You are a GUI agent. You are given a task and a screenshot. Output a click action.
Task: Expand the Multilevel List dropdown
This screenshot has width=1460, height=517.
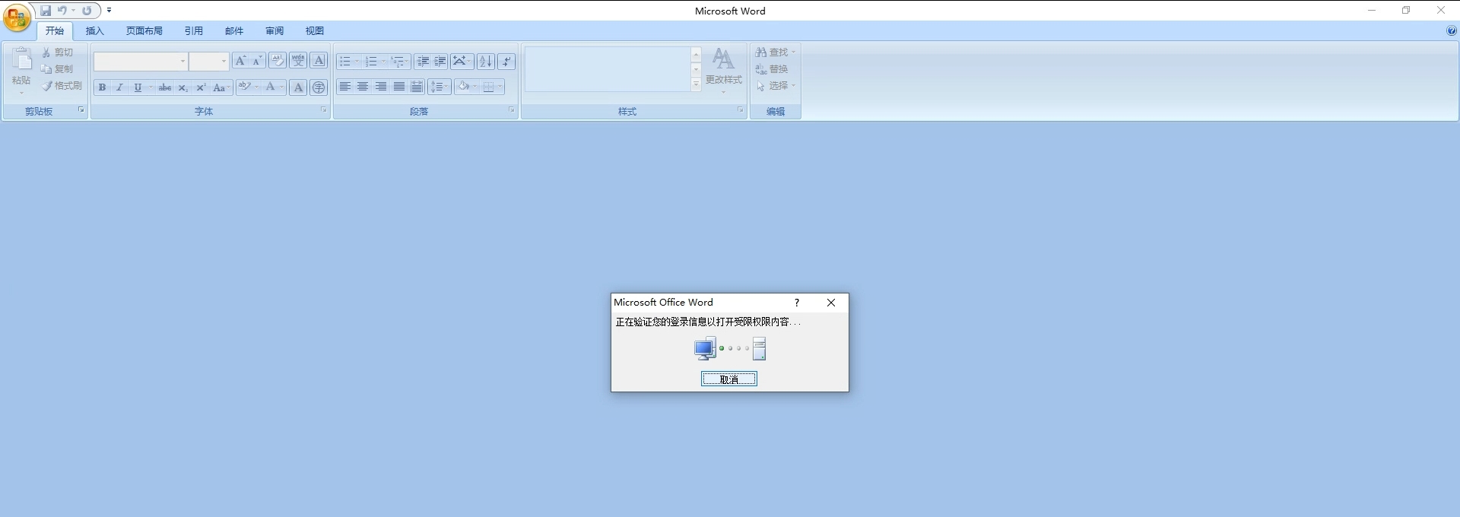tap(408, 61)
